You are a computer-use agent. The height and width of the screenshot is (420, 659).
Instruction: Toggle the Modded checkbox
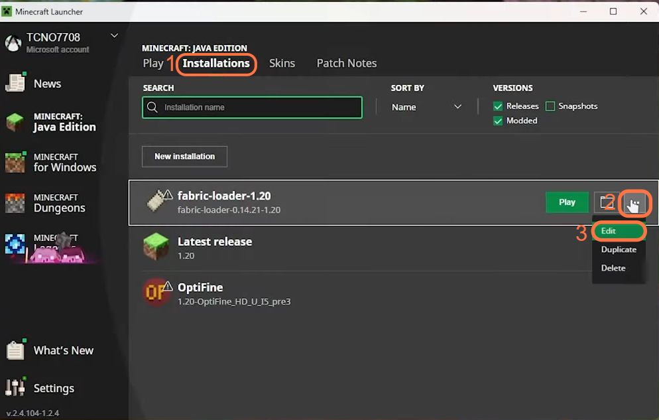click(498, 121)
